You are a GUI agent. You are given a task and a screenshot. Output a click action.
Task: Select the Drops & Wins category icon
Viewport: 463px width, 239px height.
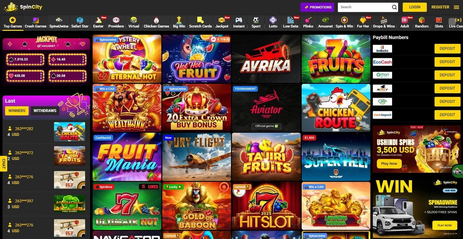384,20
